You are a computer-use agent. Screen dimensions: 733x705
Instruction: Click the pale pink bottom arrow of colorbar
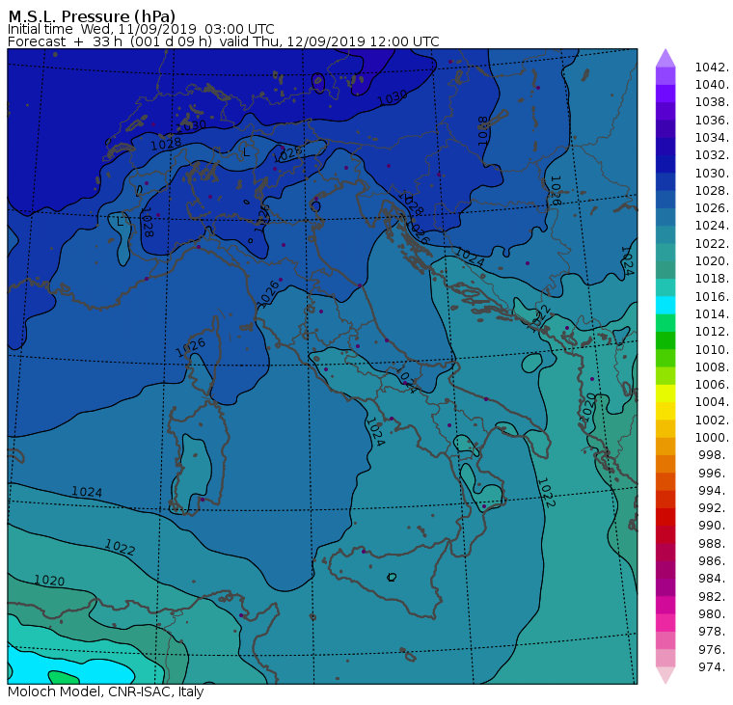pos(665,675)
